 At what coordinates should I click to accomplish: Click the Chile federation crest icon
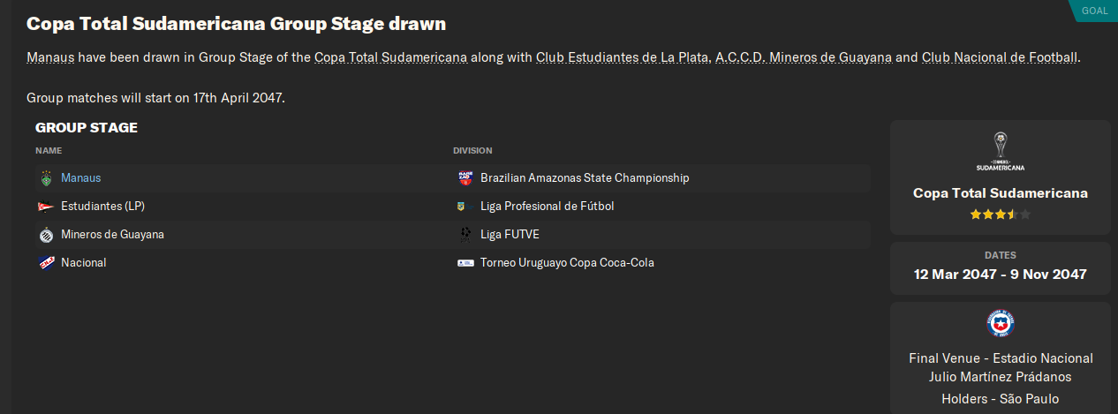click(1000, 323)
